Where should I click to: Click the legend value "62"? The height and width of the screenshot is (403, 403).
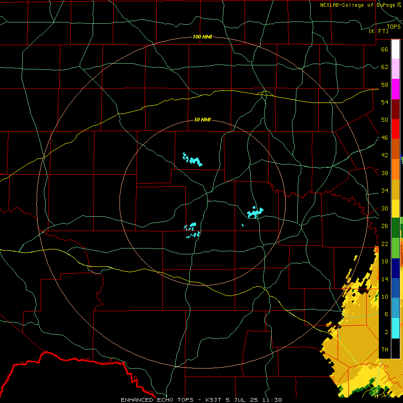(x=385, y=67)
